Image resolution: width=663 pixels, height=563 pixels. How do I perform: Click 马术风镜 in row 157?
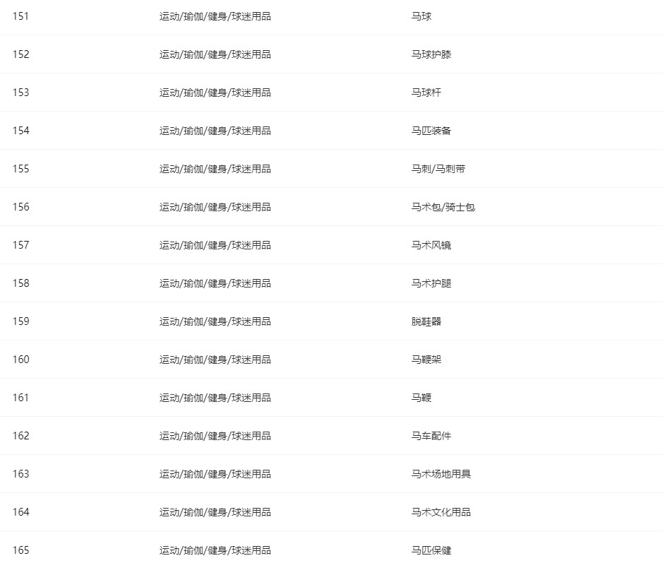tap(431, 245)
